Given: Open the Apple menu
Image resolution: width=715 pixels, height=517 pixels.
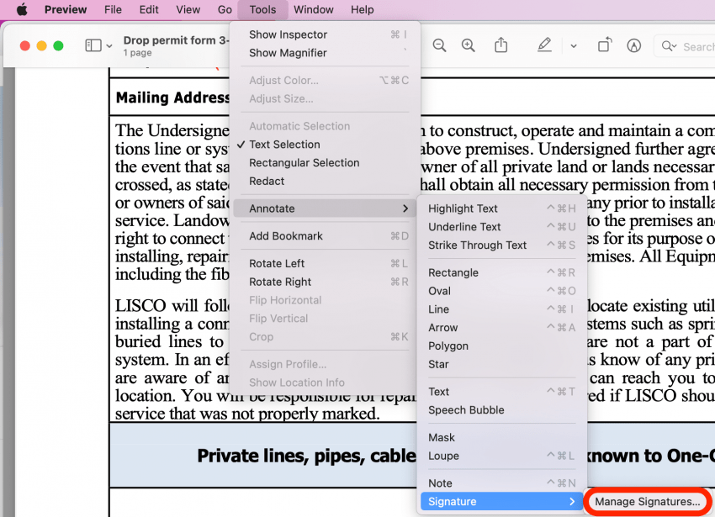Looking at the screenshot, I should (x=22, y=10).
